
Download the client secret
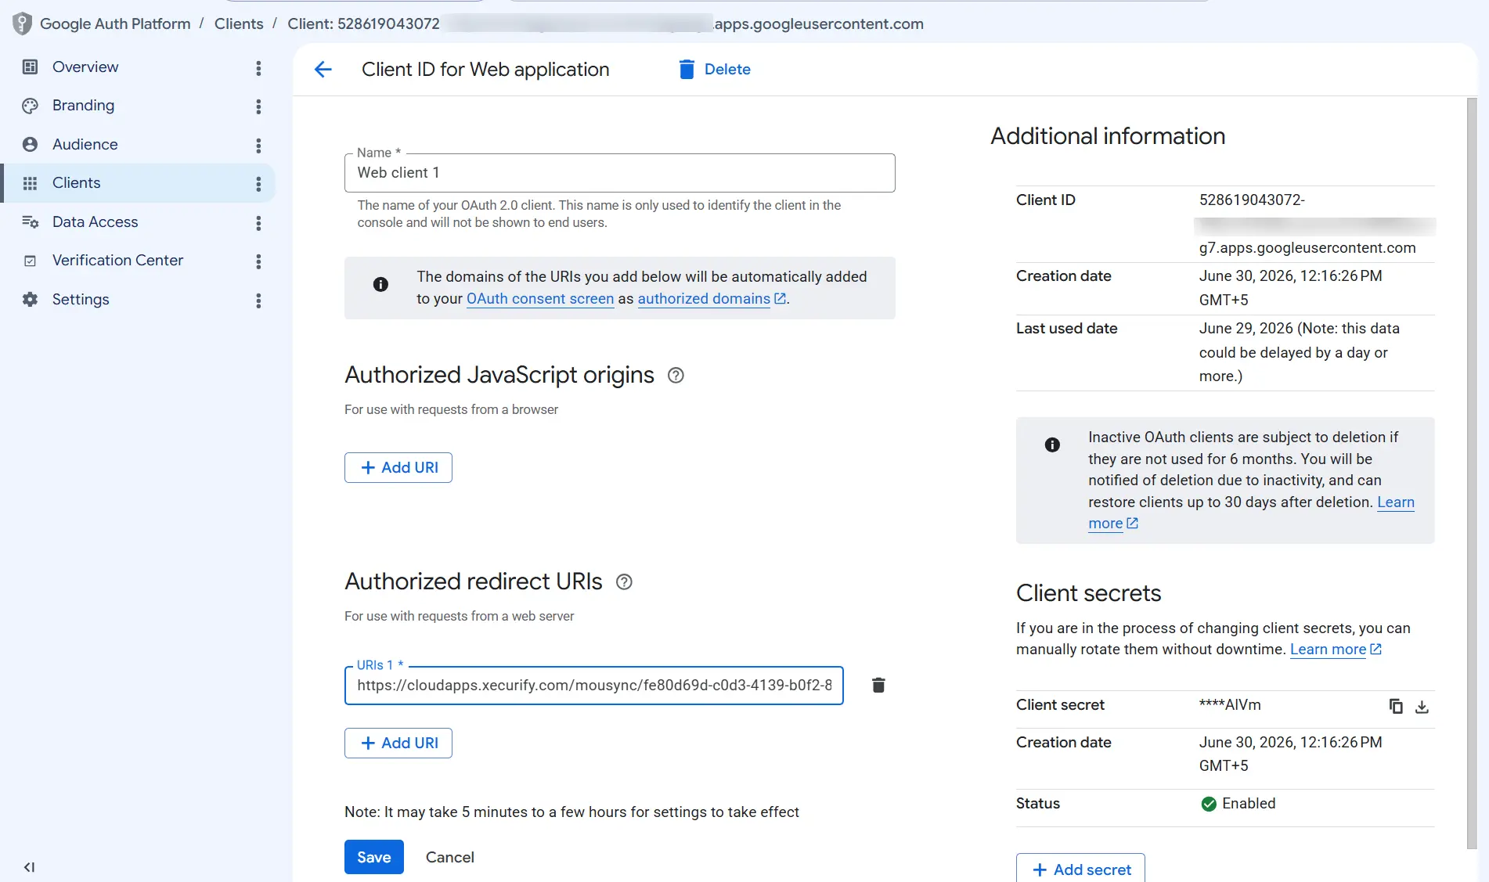click(1422, 707)
